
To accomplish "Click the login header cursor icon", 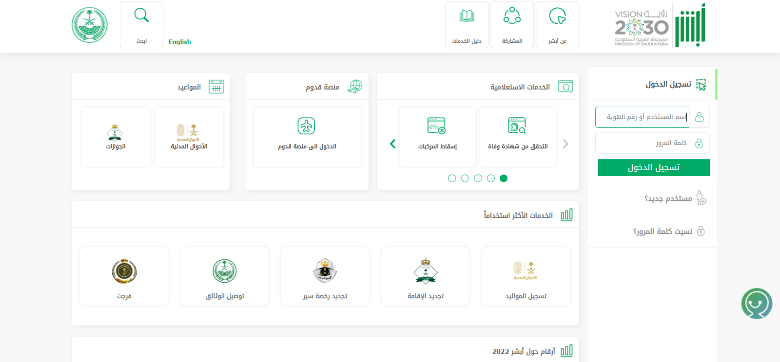I will click(701, 85).
